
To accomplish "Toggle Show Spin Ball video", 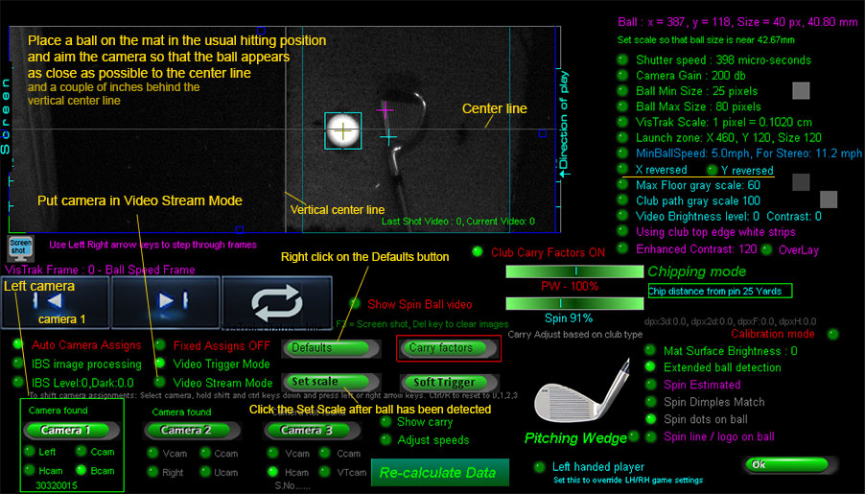I will coord(355,303).
